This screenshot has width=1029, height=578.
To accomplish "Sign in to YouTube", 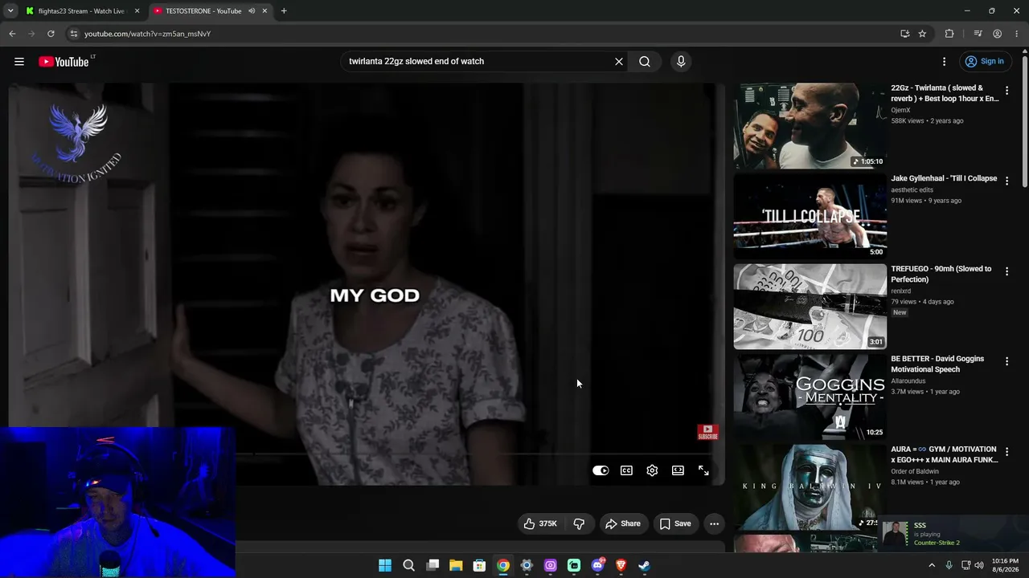I will click(985, 62).
